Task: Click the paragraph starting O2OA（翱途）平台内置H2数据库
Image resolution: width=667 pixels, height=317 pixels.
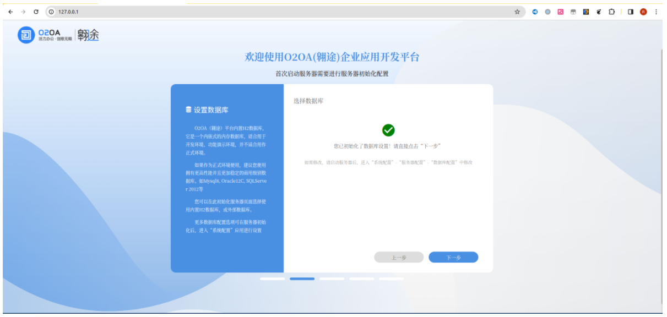Action: (x=226, y=140)
